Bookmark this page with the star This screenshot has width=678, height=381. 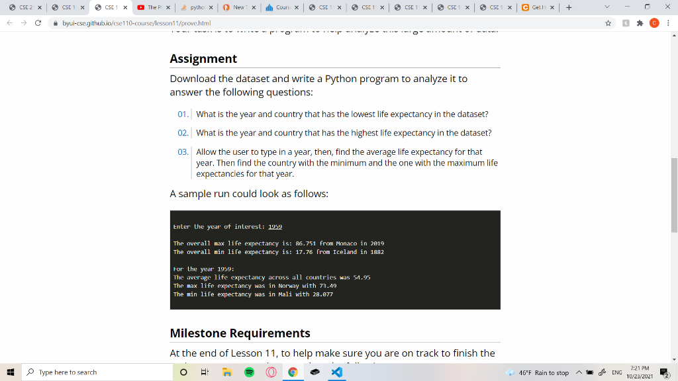pos(608,23)
